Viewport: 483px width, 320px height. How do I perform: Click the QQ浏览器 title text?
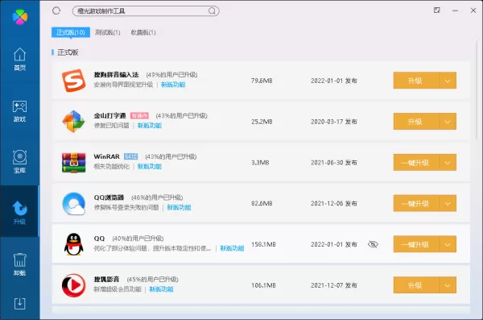(109, 197)
